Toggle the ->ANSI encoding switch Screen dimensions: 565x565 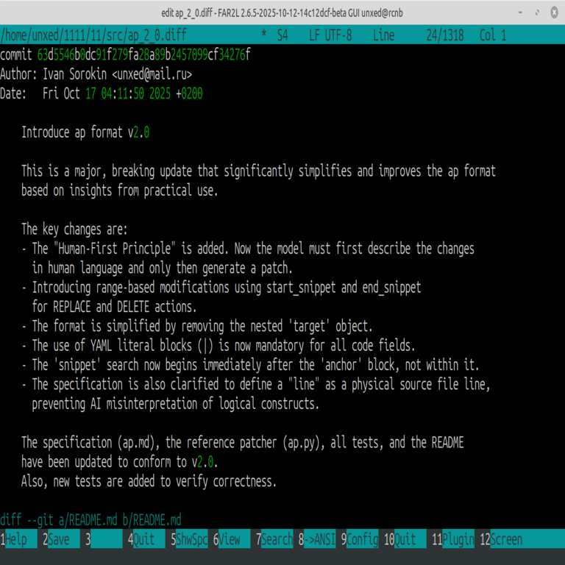[x=319, y=539]
